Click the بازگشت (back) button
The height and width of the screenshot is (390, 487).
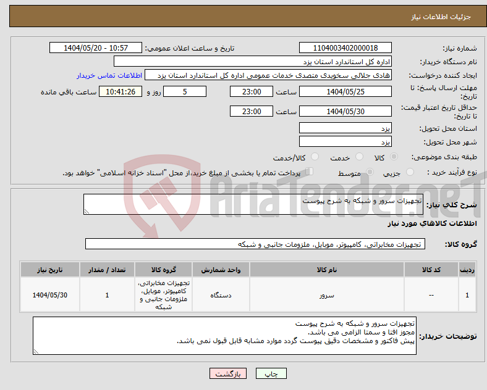(228, 373)
